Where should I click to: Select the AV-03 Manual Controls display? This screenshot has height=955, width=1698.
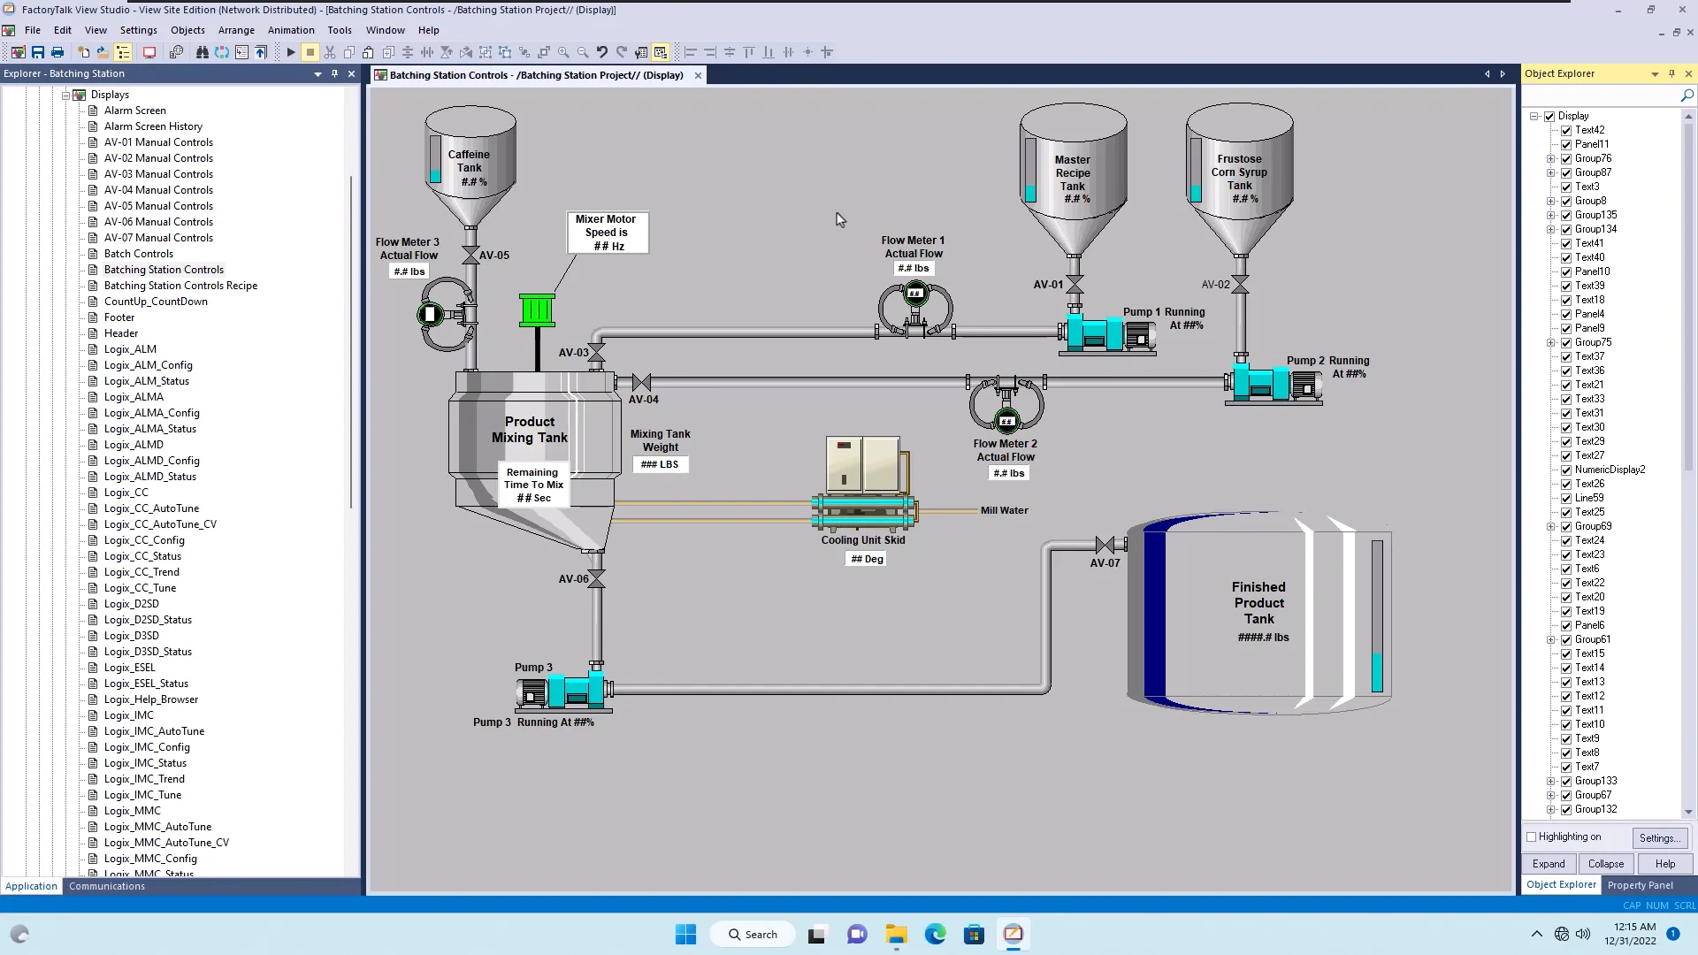click(x=158, y=174)
